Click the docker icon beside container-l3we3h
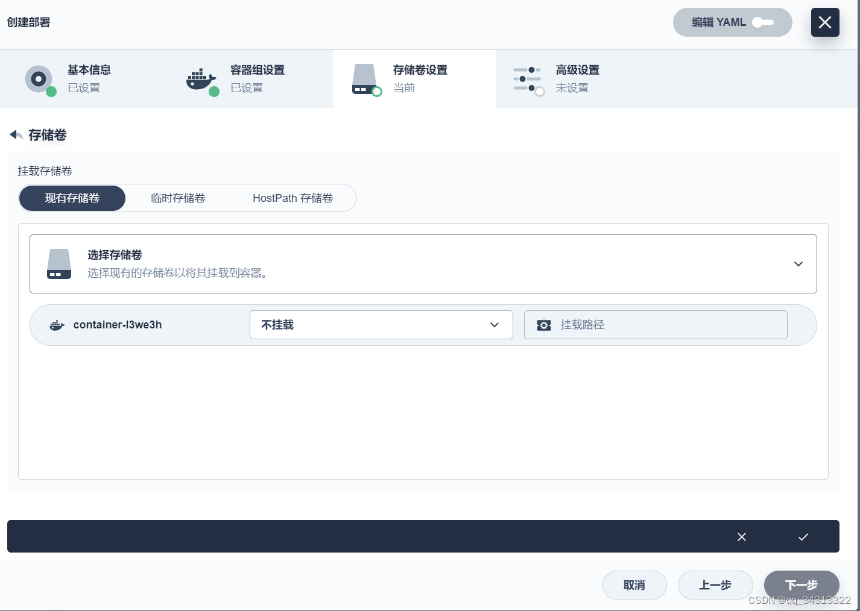860x611 pixels. pyautogui.click(x=57, y=325)
